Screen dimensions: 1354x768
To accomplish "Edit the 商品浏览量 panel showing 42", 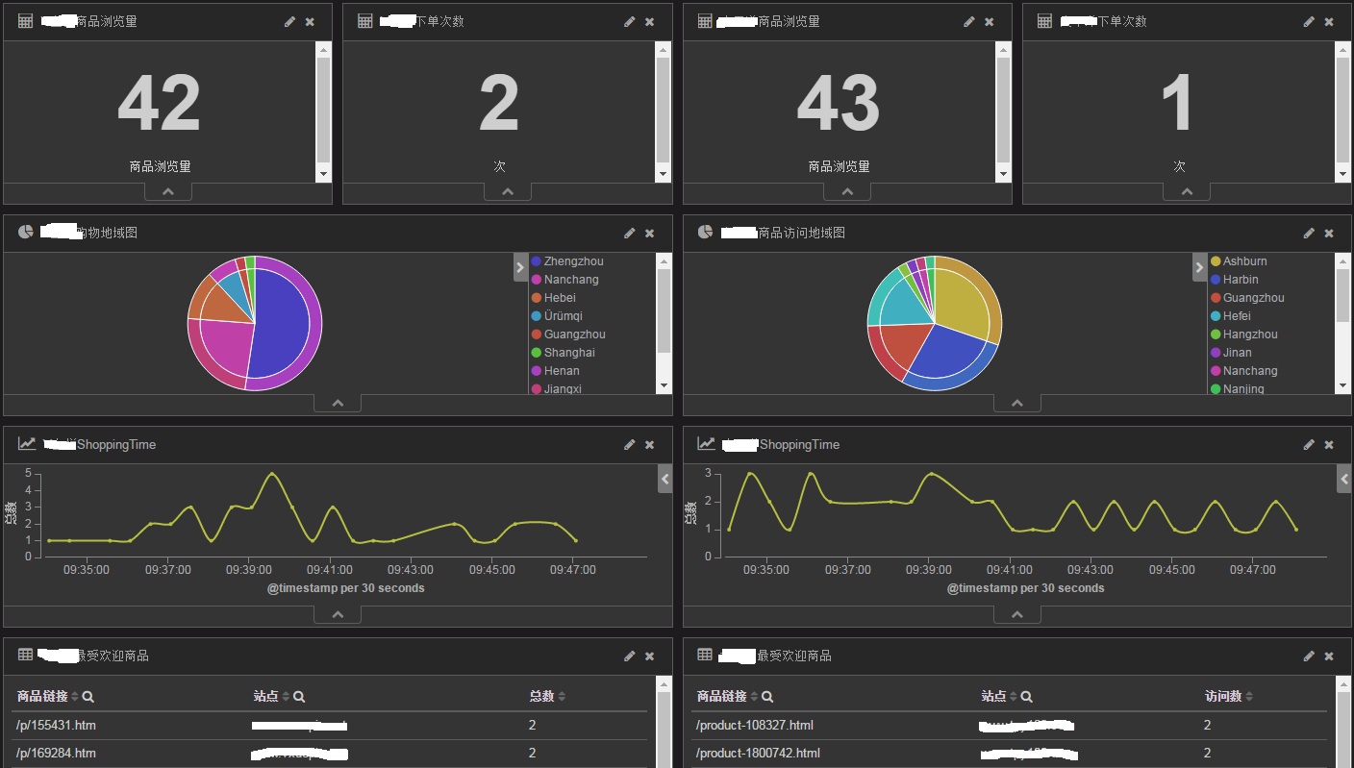I will (x=289, y=21).
